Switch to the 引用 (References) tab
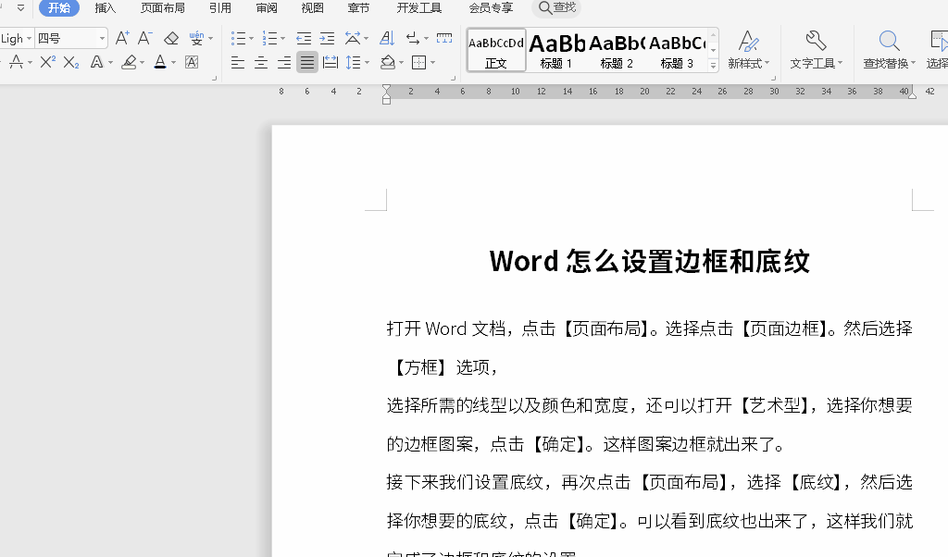The width and height of the screenshot is (948, 557). [x=220, y=7]
